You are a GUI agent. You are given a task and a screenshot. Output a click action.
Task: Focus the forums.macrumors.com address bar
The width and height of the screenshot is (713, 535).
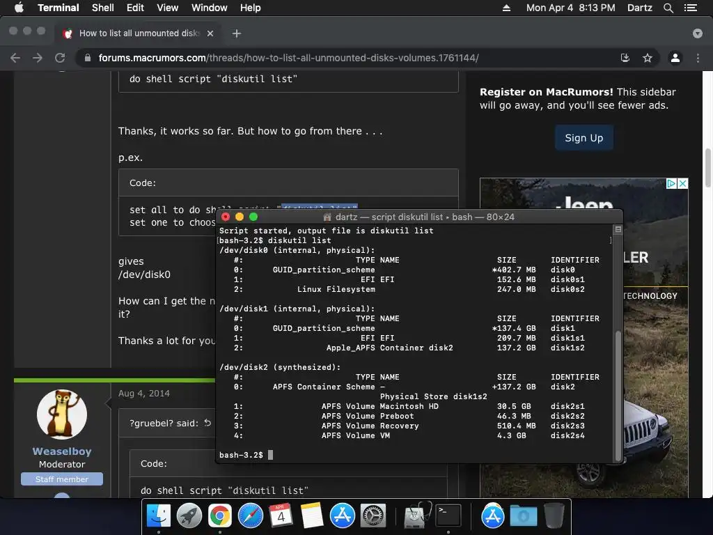pos(289,58)
